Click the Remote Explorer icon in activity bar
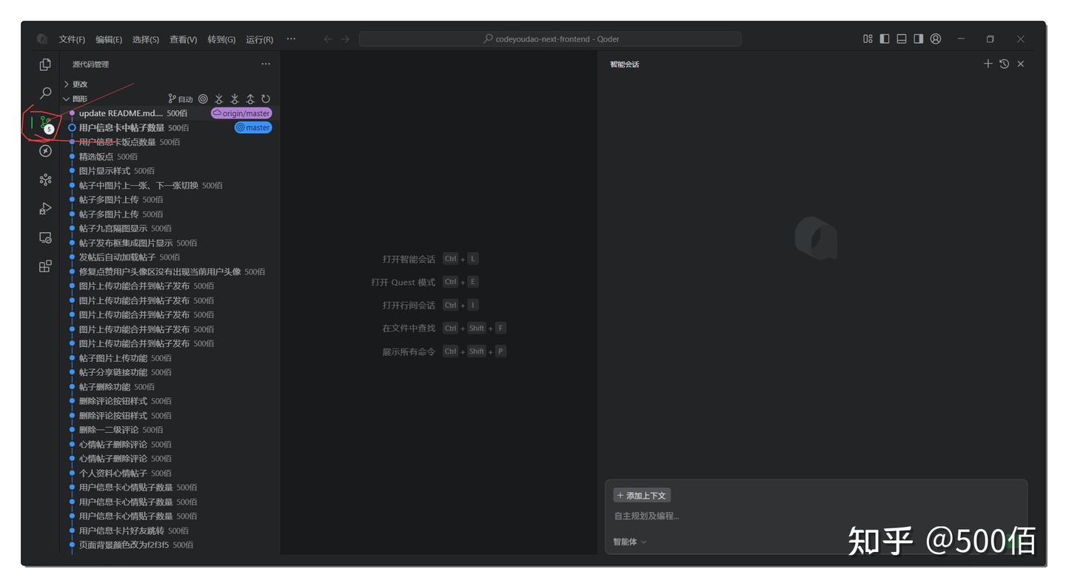 pyautogui.click(x=45, y=238)
